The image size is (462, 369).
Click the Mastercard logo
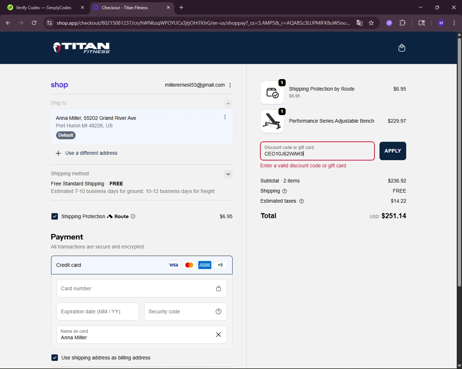click(x=189, y=265)
